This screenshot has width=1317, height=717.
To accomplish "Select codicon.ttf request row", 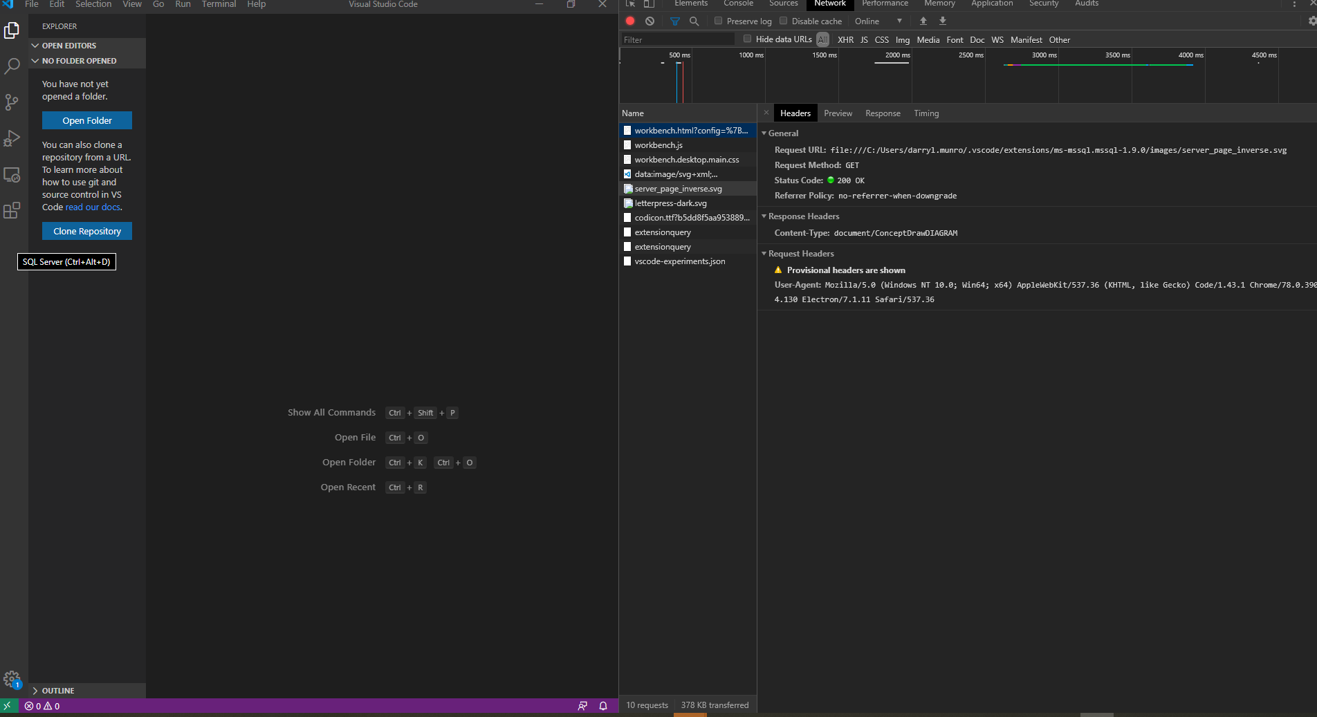I will pos(688,218).
